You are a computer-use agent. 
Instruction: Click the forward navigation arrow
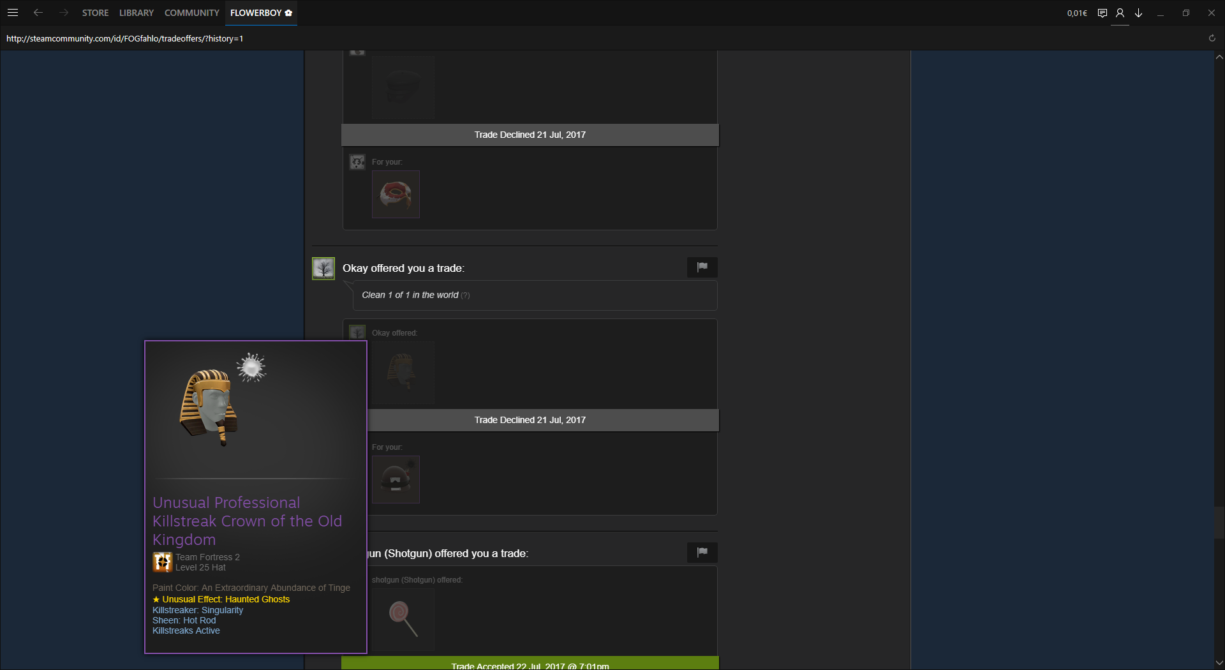(x=63, y=13)
